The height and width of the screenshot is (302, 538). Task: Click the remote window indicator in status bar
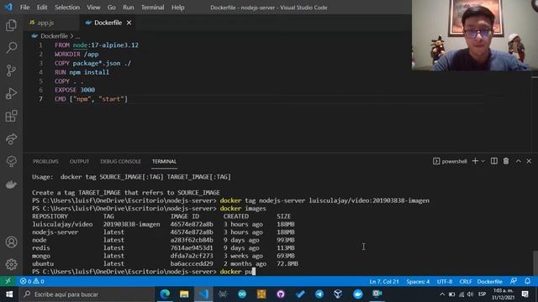click(x=8, y=281)
